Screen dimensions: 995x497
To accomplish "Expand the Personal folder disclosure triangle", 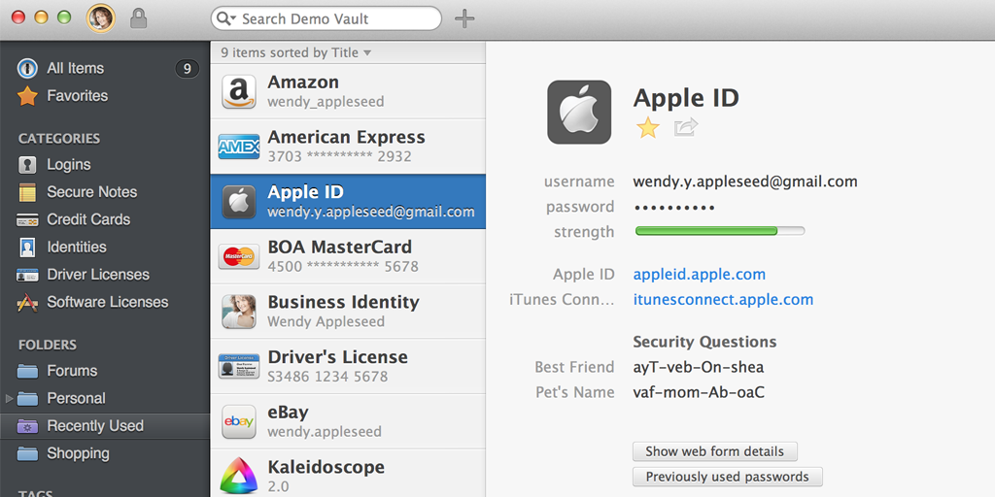I will coord(9,399).
